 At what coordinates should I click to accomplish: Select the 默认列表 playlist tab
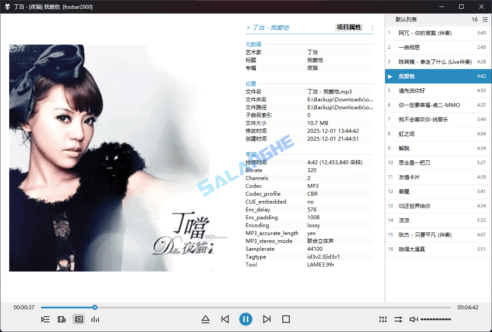coord(405,19)
